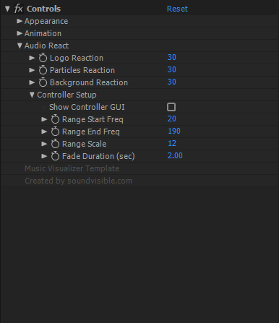The height and width of the screenshot is (323, 279).
Task: Expand the Appearance section
Action: [x=20, y=21]
